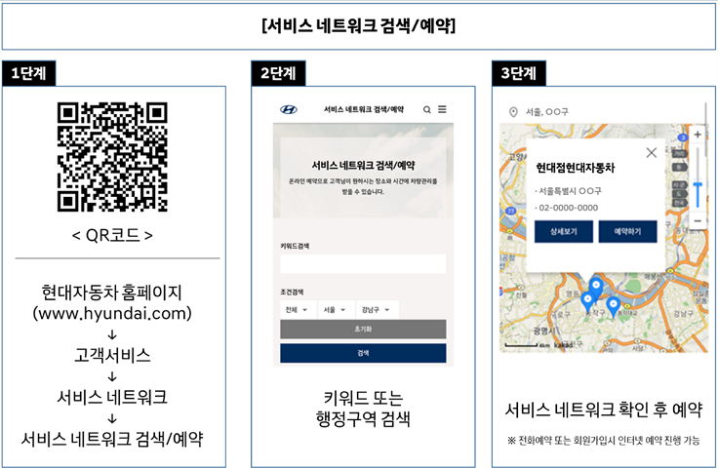Viewport: 718px width, 469px height.
Task: Open search via the magnifier icon
Action: coord(426,110)
